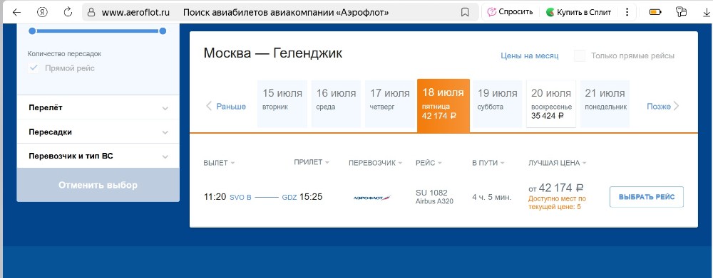Click the от 42 174 ₽ price
Screen dimensions: 713x278
coord(556,188)
